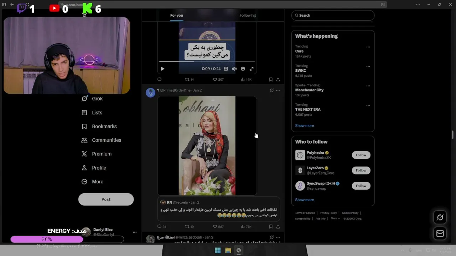Enter video fullscreen mode
Viewport: 456px width, 256px height.
click(252, 69)
